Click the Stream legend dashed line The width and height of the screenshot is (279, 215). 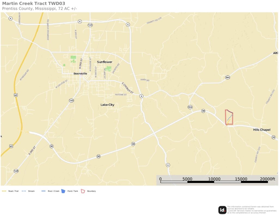(x=24, y=191)
